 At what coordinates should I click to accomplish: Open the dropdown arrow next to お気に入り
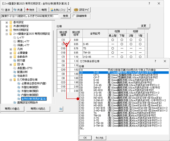(69, 10)
